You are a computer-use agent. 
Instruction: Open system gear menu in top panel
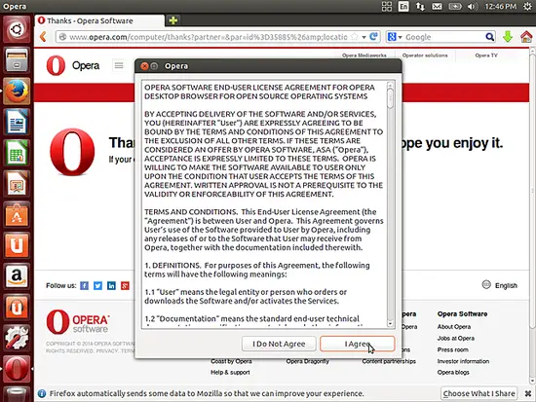[528, 6]
